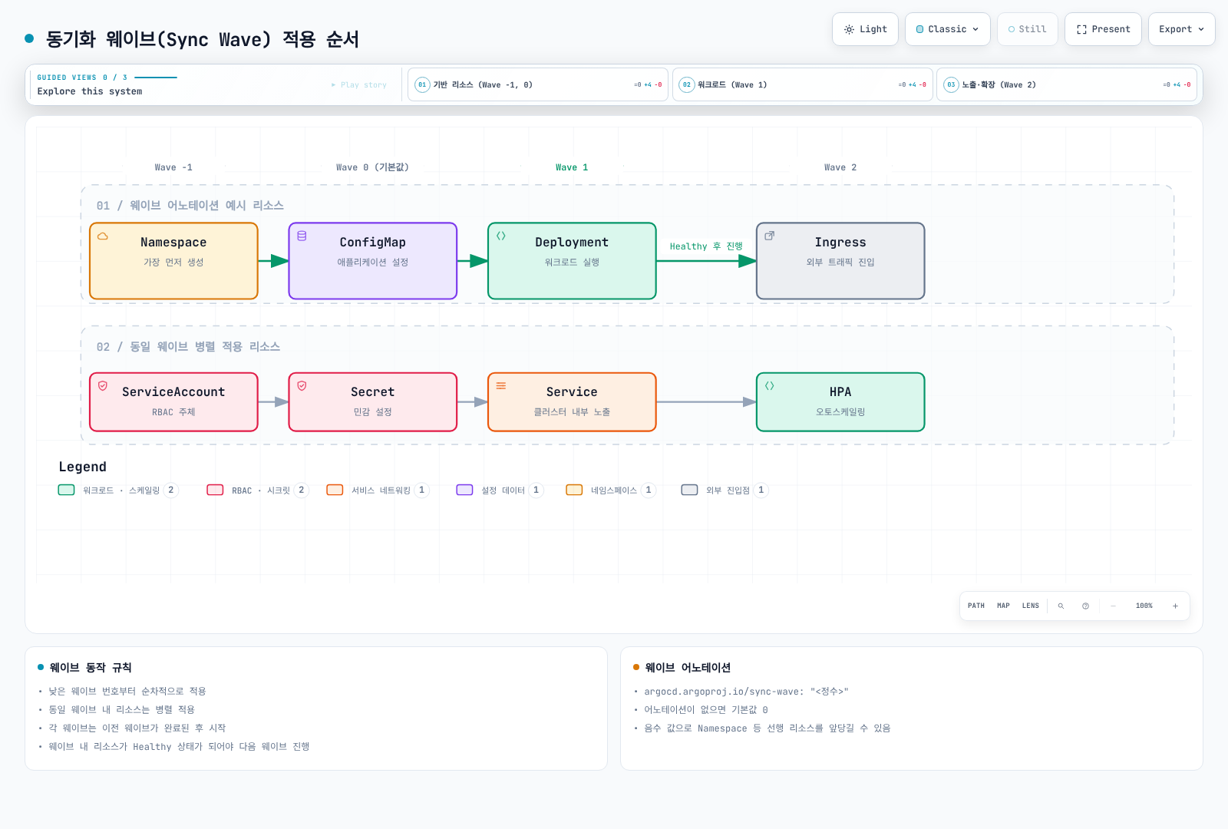This screenshot has height=829, width=1228.
Task: Click the Wave -1 column header
Action: pos(173,167)
